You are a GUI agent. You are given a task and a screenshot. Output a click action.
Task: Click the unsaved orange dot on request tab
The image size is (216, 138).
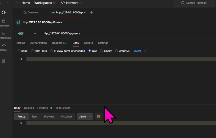[x=85, y=12]
